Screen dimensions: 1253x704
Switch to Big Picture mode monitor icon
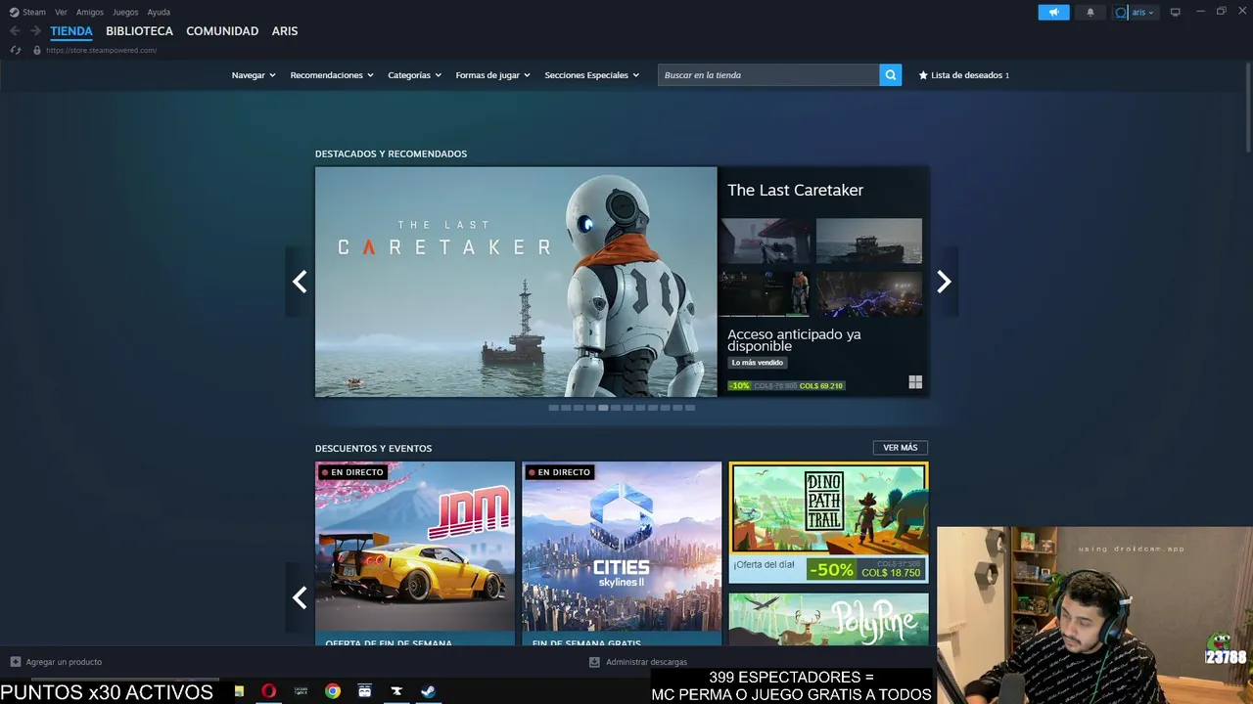1176,13
